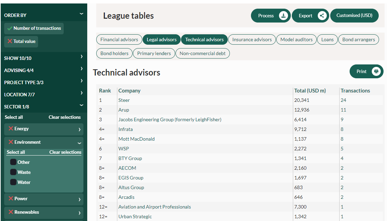The width and height of the screenshot is (387, 221).
Task: Expand the LOCATION 7/7 filter
Action: pos(82,93)
